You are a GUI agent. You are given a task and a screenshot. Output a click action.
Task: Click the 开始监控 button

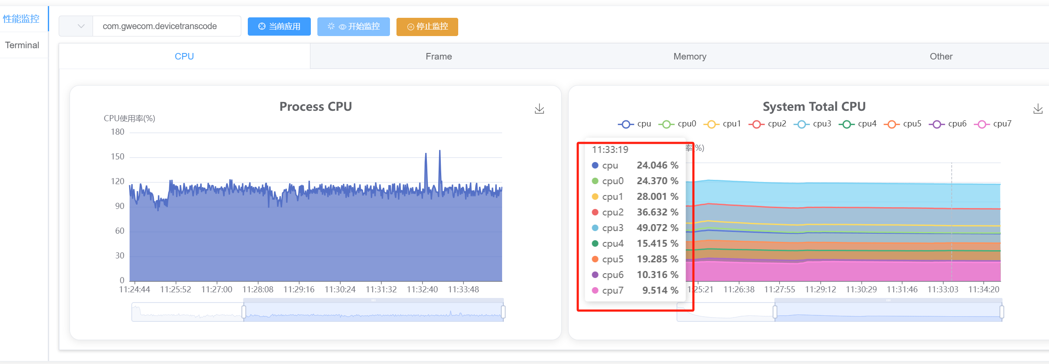(353, 26)
